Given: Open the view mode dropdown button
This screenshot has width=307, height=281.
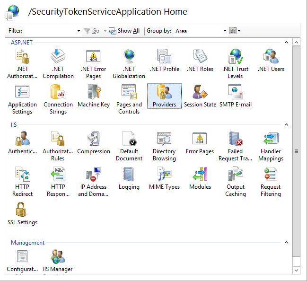Looking at the screenshot, I should [235, 31].
